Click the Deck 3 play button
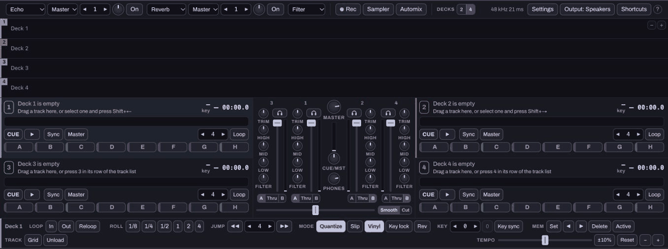The height and width of the screenshot is (249, 668). (x=32, y=194)
